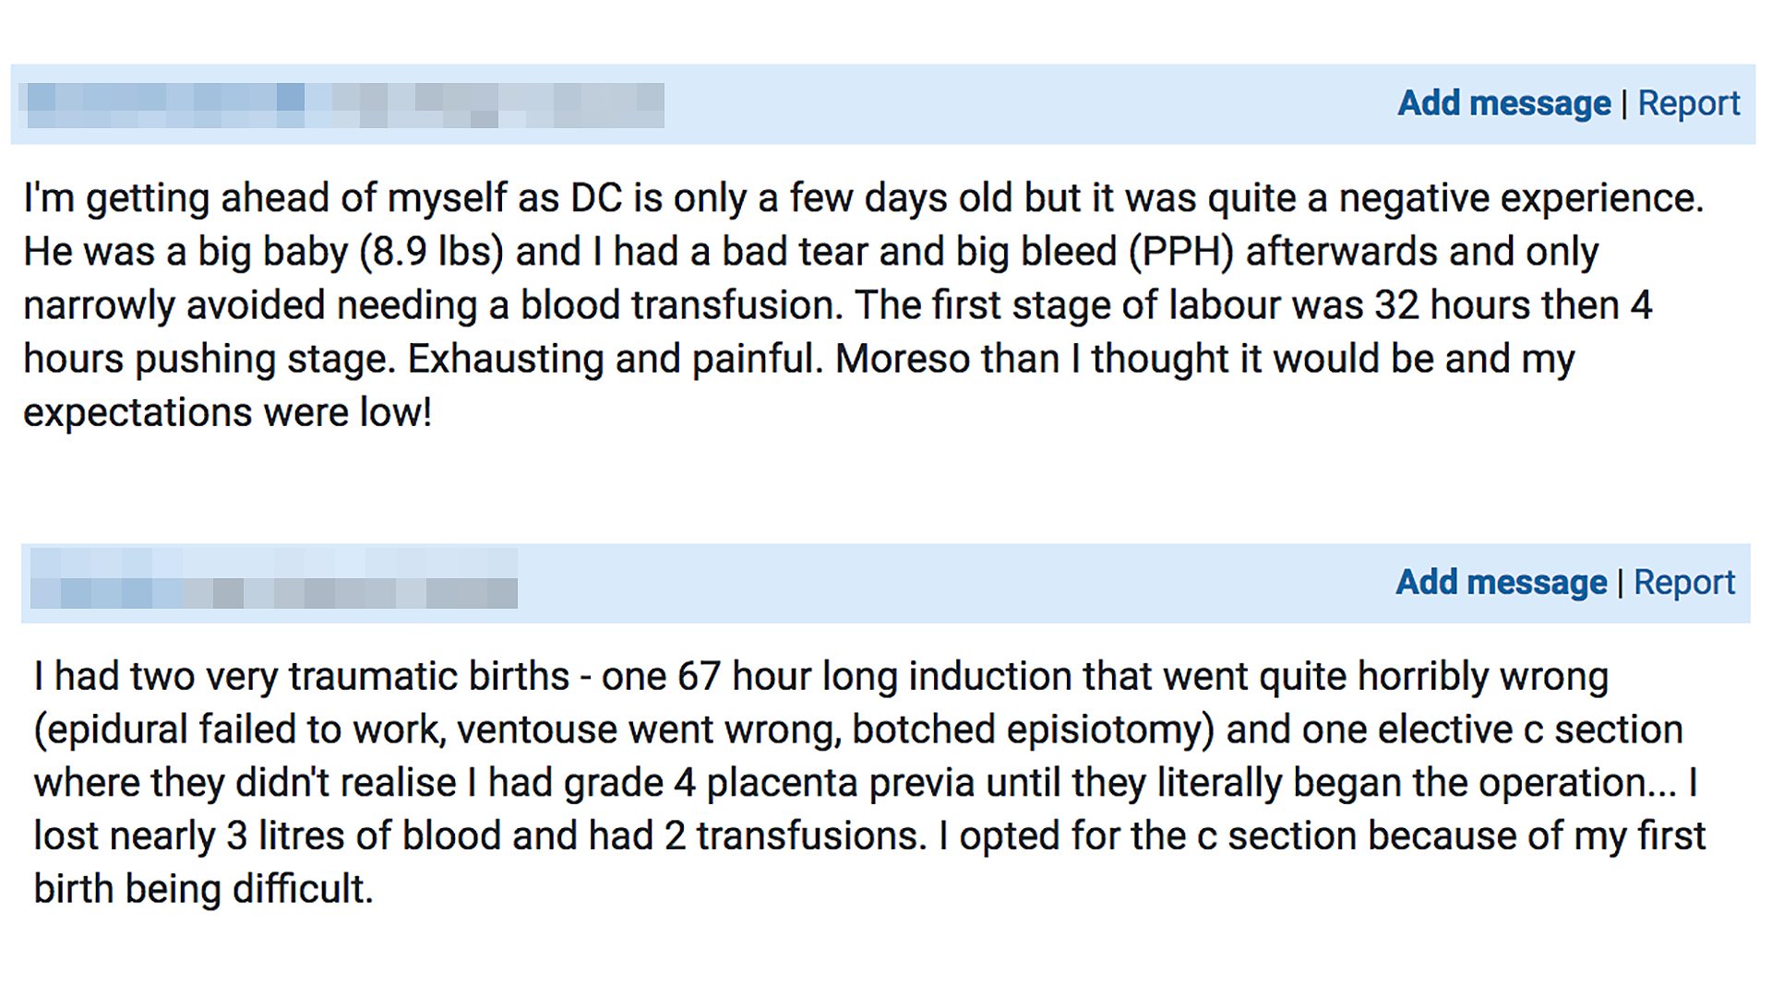The image size is (1772, 996).
Task: Click 'birth being difficult.' last line
Action: point(203,890)
